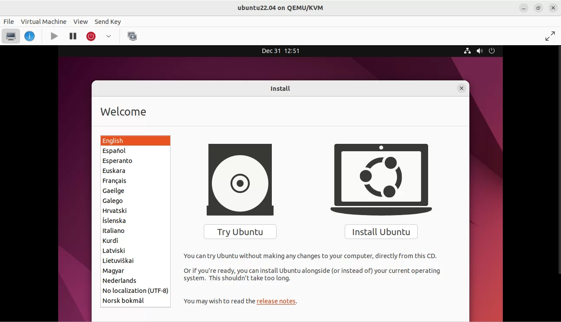Click the viewer's vertical scrollbar
The image size is (561, 322).
[x=559, y=160]
